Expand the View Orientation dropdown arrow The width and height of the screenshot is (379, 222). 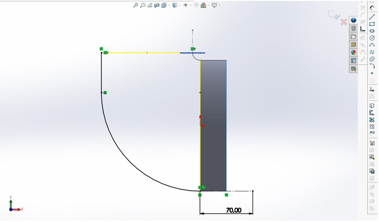pos(169,6)
